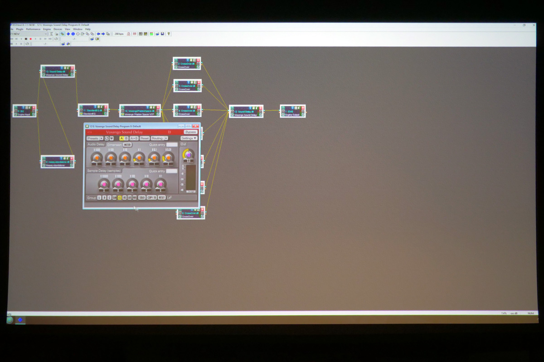Close the 12: Sound Delay node

click(x=261, y=108)
